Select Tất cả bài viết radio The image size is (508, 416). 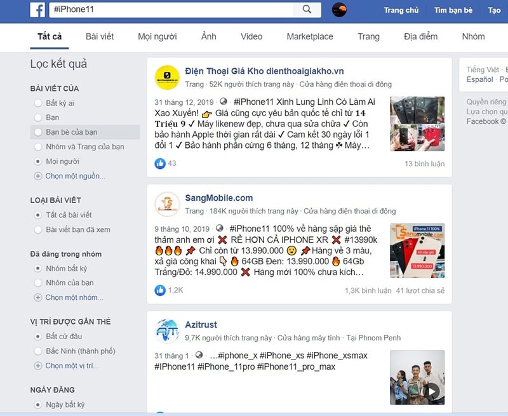tap(38, 215)
